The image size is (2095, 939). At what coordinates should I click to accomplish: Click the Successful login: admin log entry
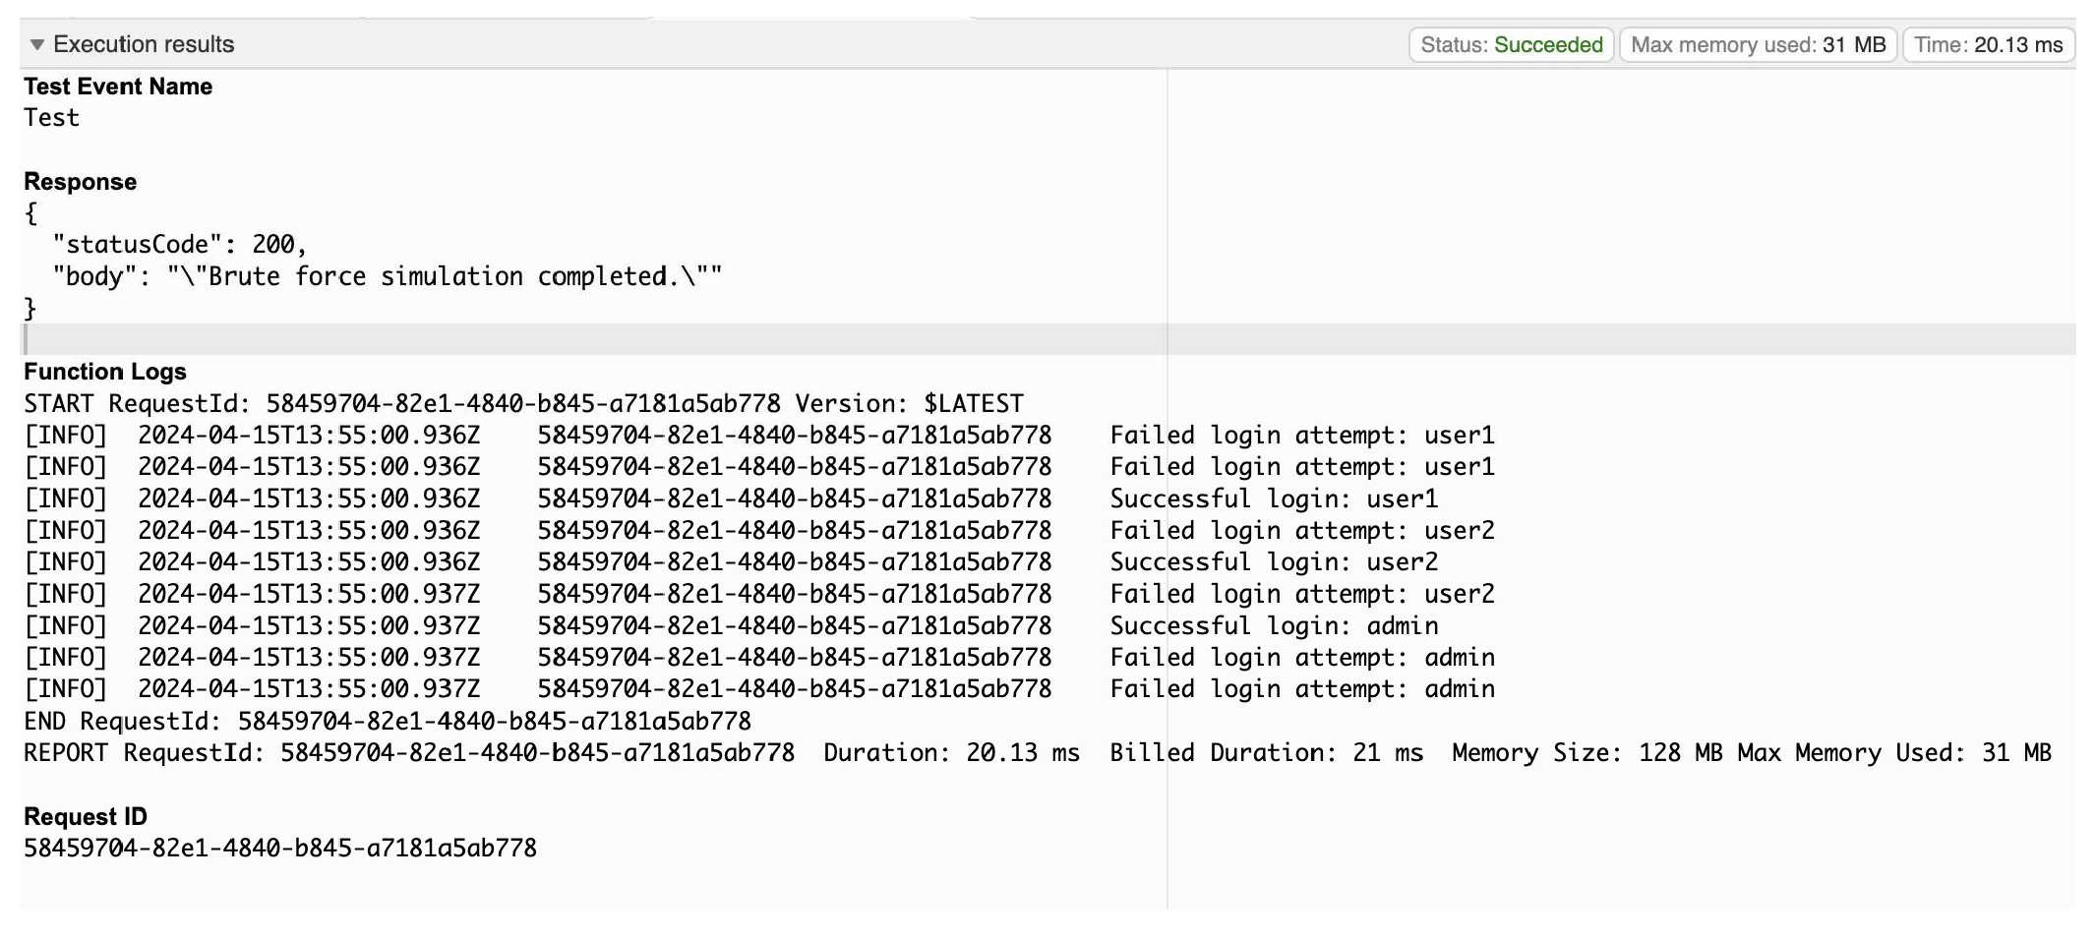tap(1274, 626)
